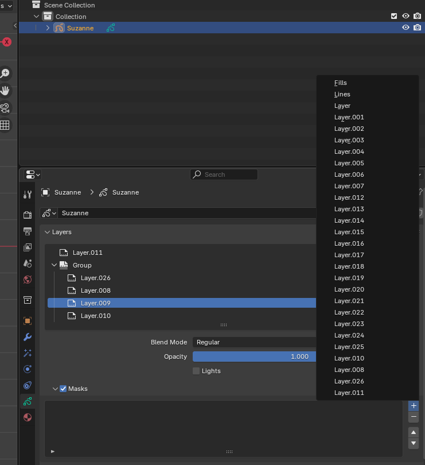
Task: Open the Collection properties tab
Action: click(x=28, y=300)
